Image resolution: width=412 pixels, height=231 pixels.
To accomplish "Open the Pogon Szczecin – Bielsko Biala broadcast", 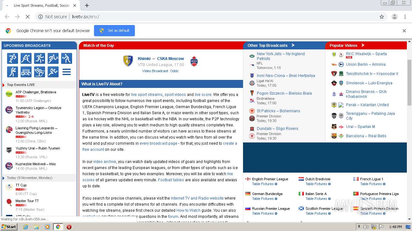I will coord(284,93).
